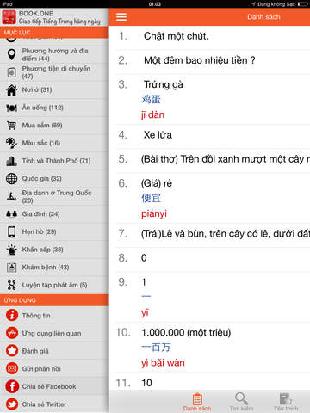Screen dimensions: 310x413
Task: Tap pinyin 'yì bǎi wàn'
Action: (x=163, y=363)
